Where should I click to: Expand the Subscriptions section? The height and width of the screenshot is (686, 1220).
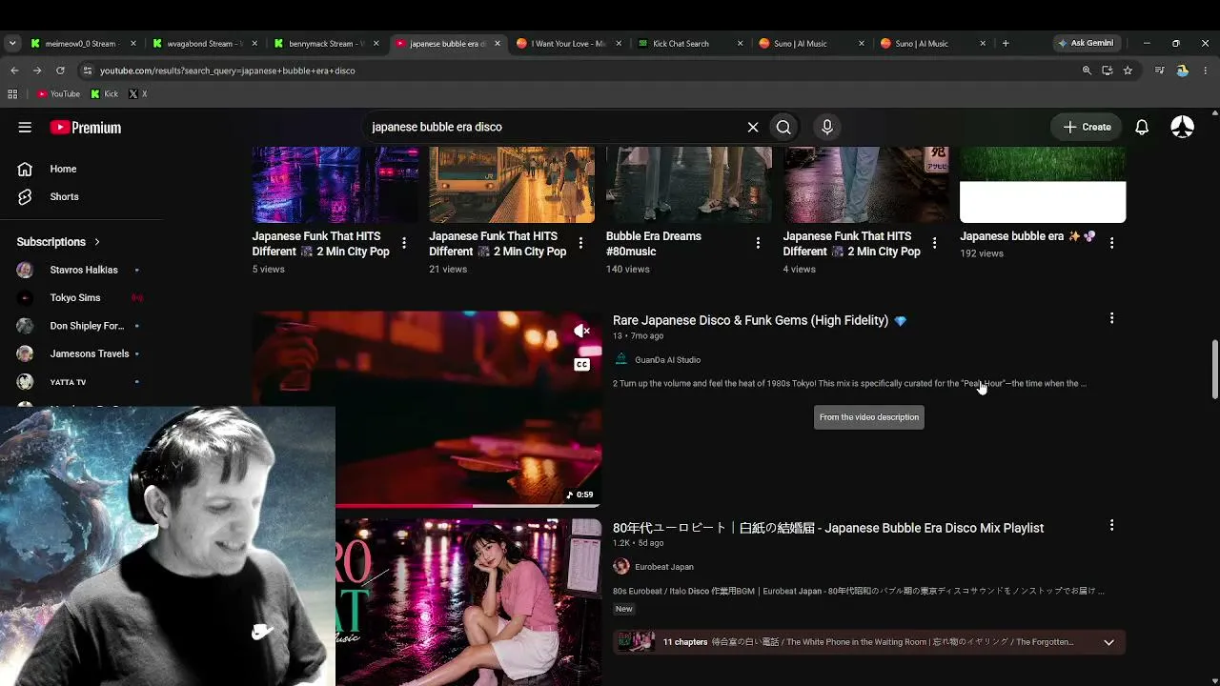[58, 242]
